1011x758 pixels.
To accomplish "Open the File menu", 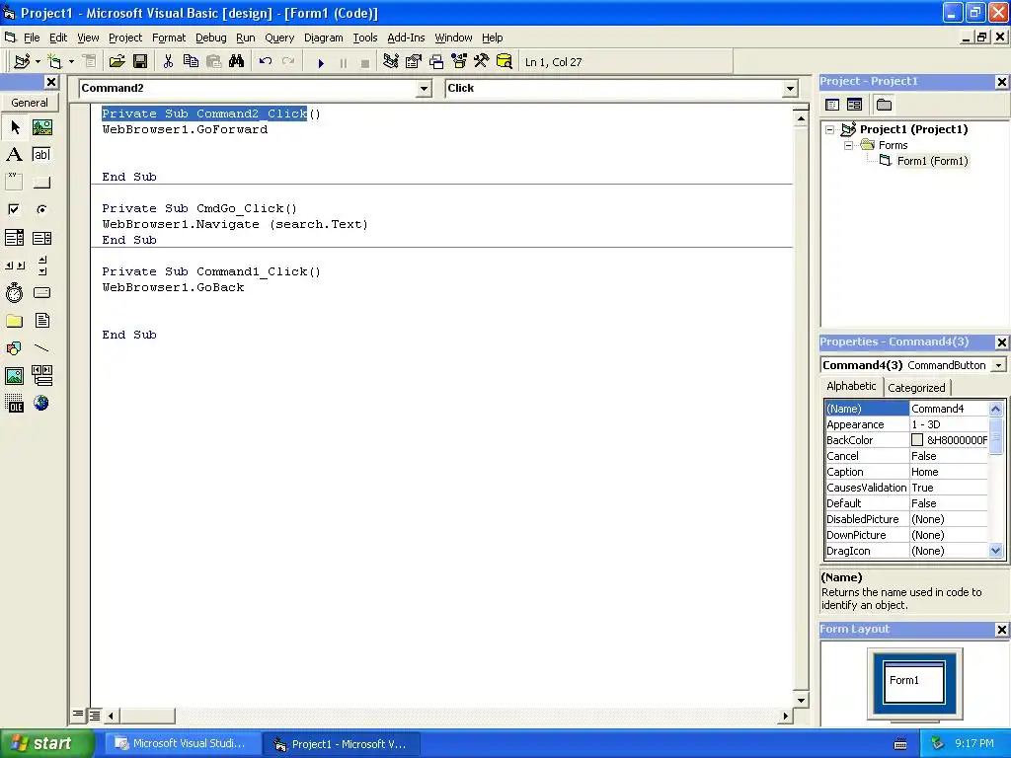I will 32,38.
